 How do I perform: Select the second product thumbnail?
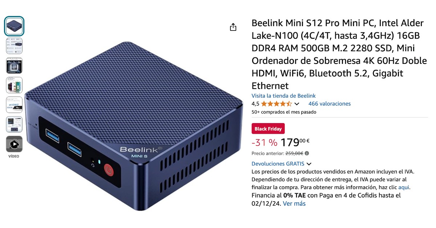click(14, 46)
